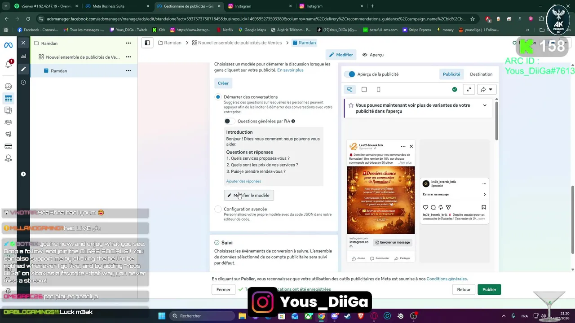Select the multi-placement preview layout icon
This screenshot has width=575, height=323.
coord(349,89)
